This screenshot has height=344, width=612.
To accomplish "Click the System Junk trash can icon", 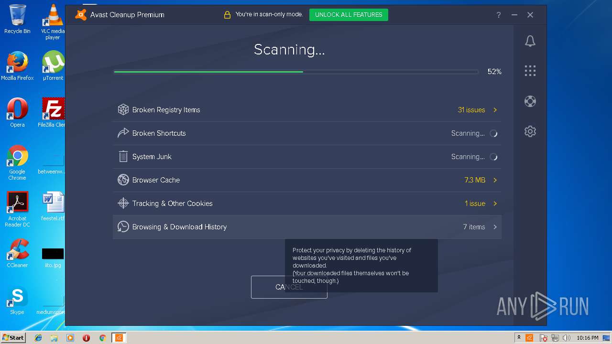I will 123,156.
